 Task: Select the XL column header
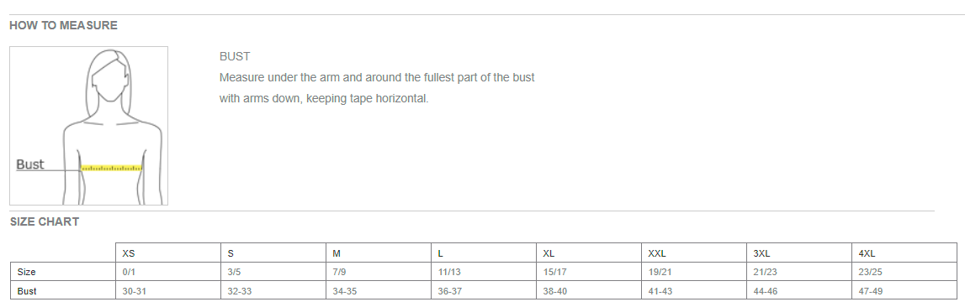coord(589,253)
